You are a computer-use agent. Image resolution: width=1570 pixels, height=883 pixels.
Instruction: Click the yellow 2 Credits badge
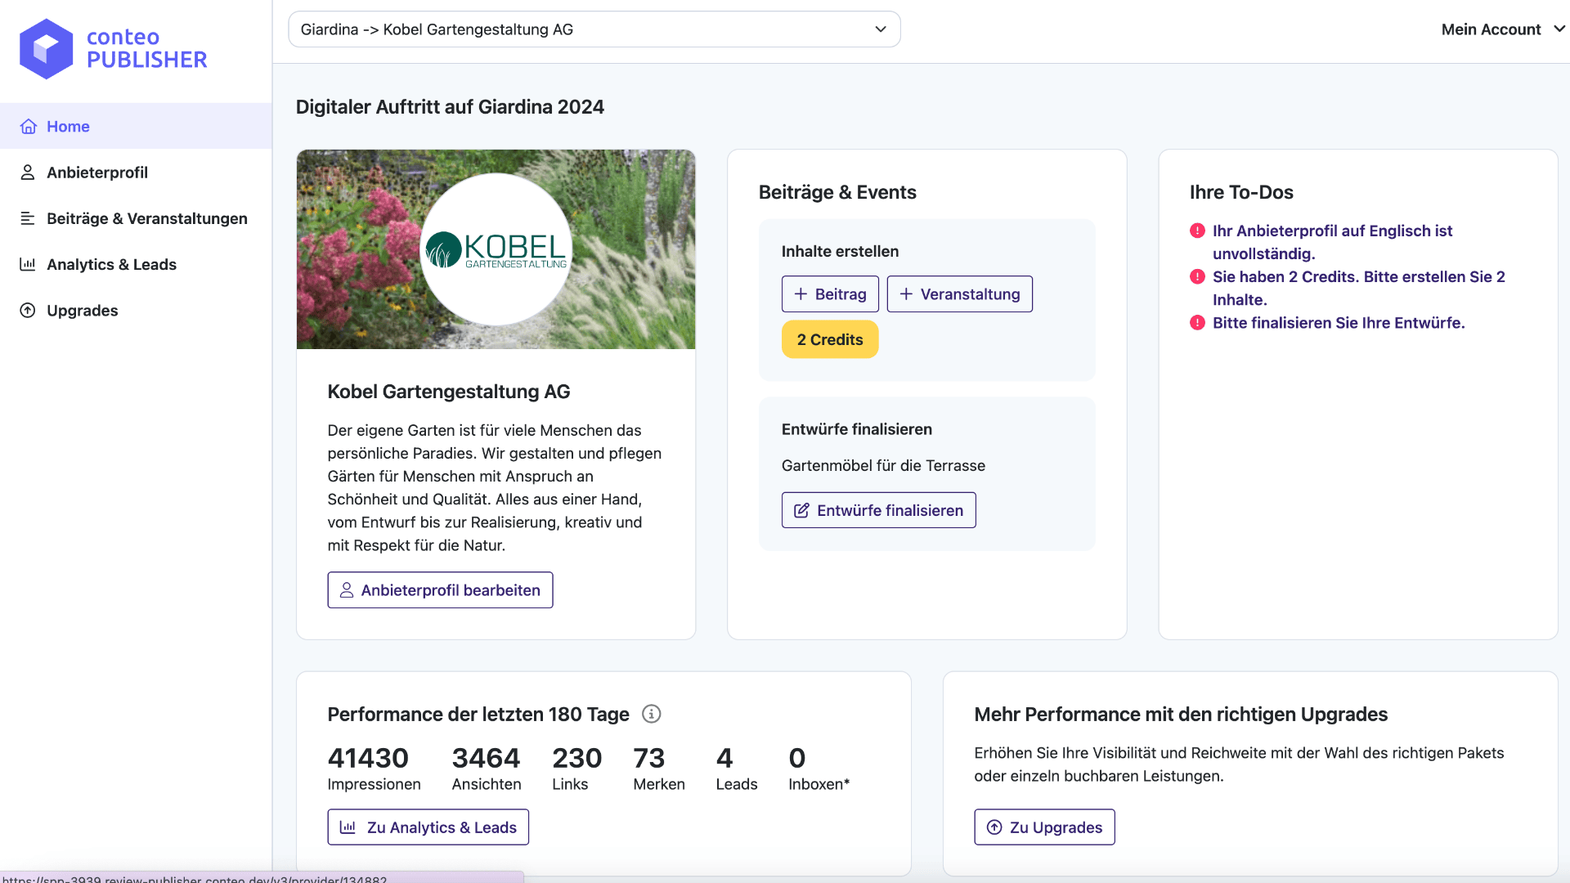coord(830,339)
